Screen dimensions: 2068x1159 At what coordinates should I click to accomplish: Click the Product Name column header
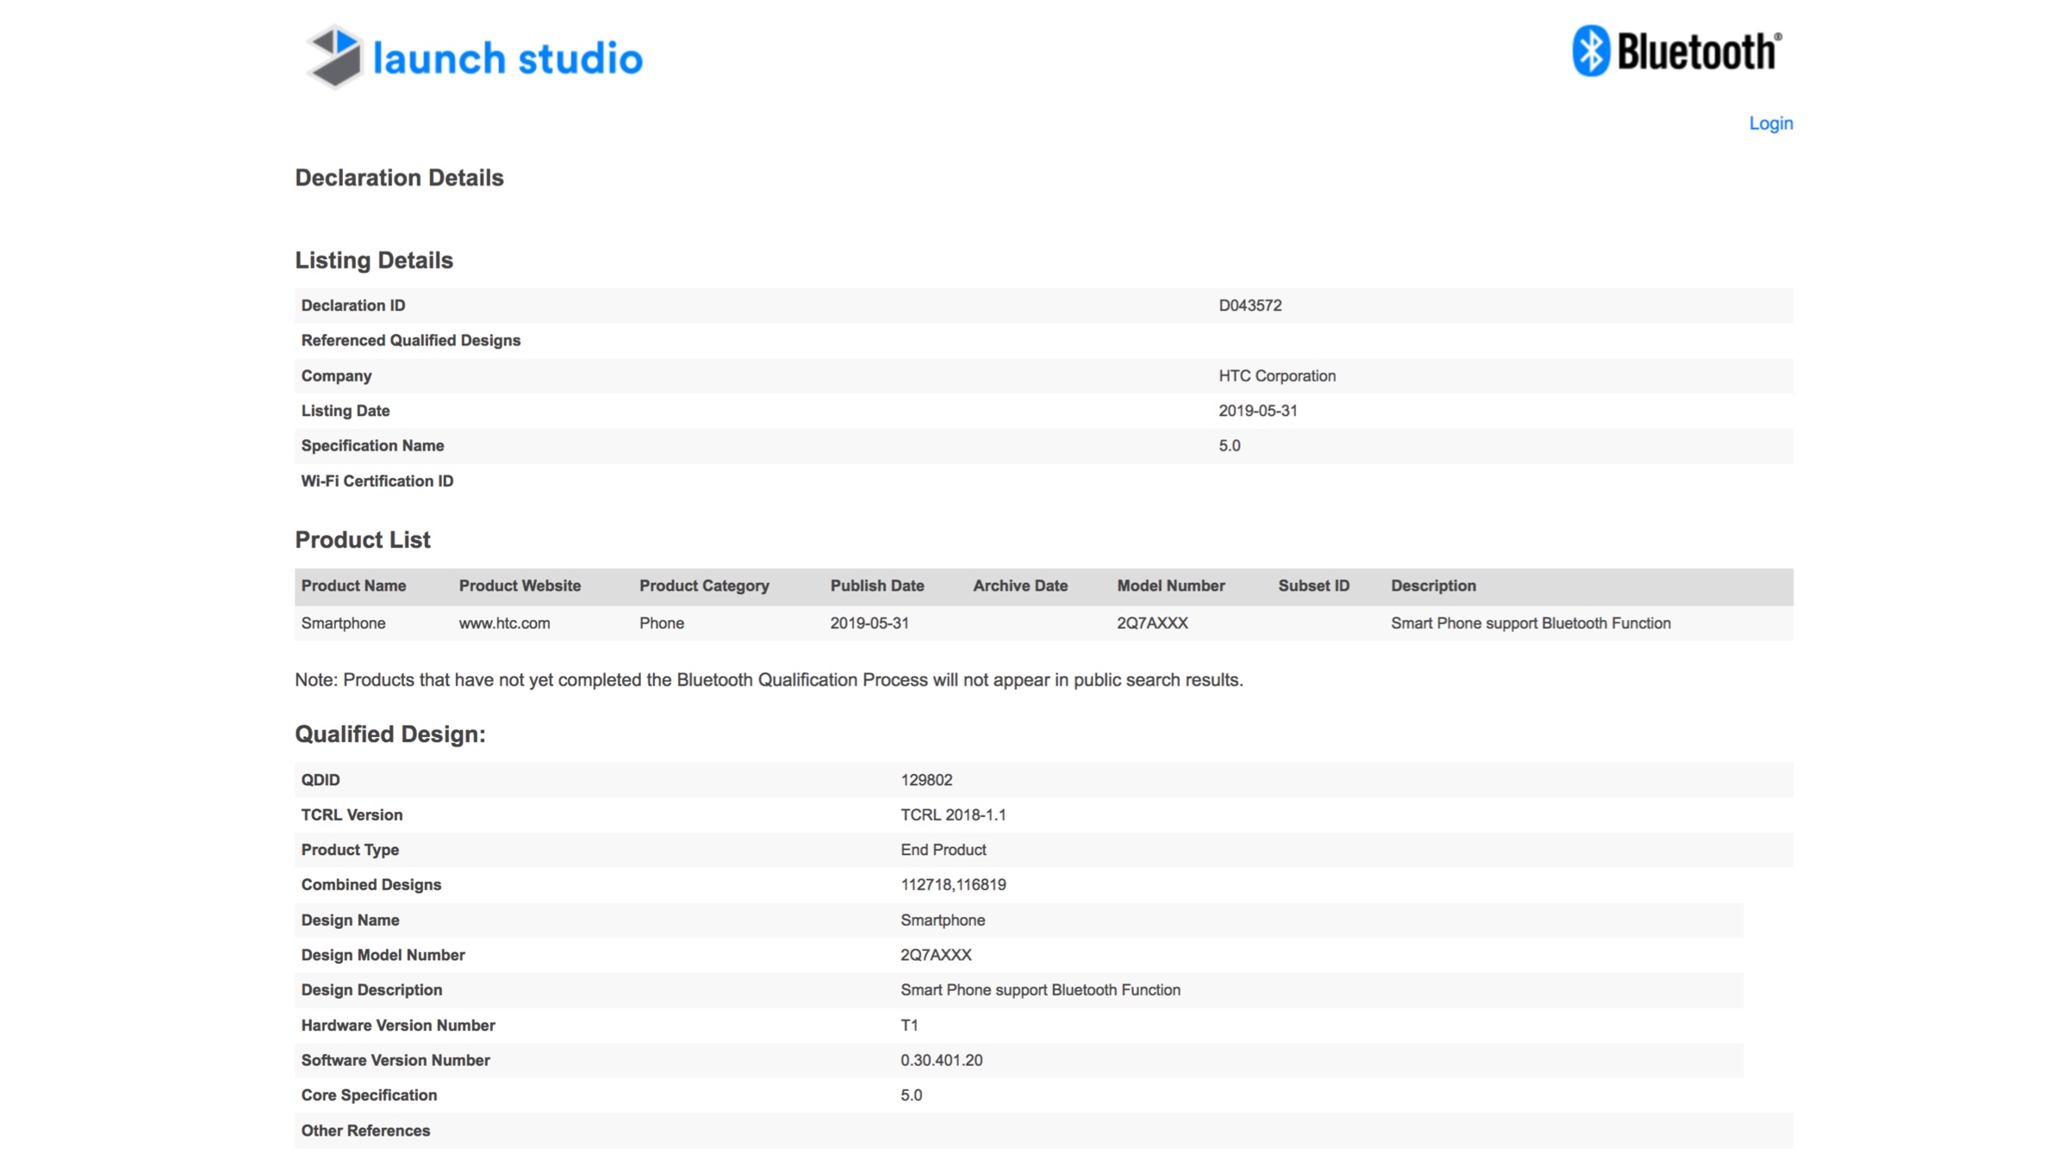pos(353,586)
